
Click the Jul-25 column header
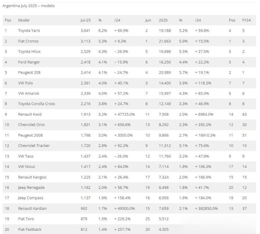[x=85, y=20]
